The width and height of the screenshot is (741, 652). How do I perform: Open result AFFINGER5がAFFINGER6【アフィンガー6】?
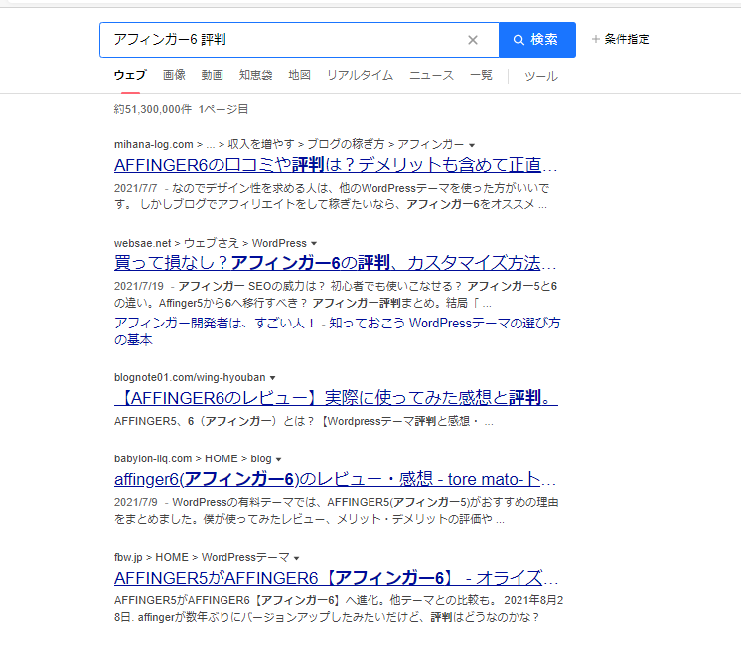pyautogui.click(x=336, y=578)
